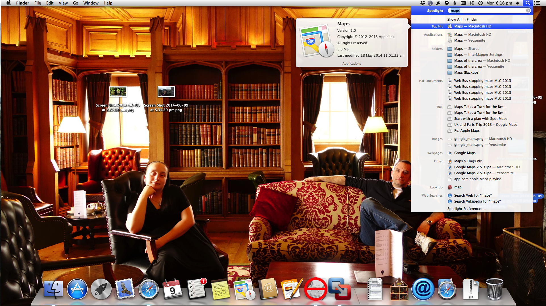Launch Pages from the Dock
The height and width of the screenshot is (306, 546).
tap(291, 289)
